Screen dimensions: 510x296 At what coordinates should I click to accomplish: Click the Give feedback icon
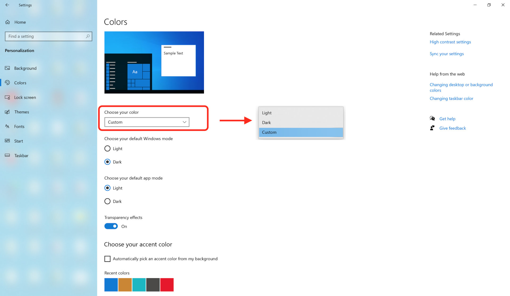(x=432, y=128)
